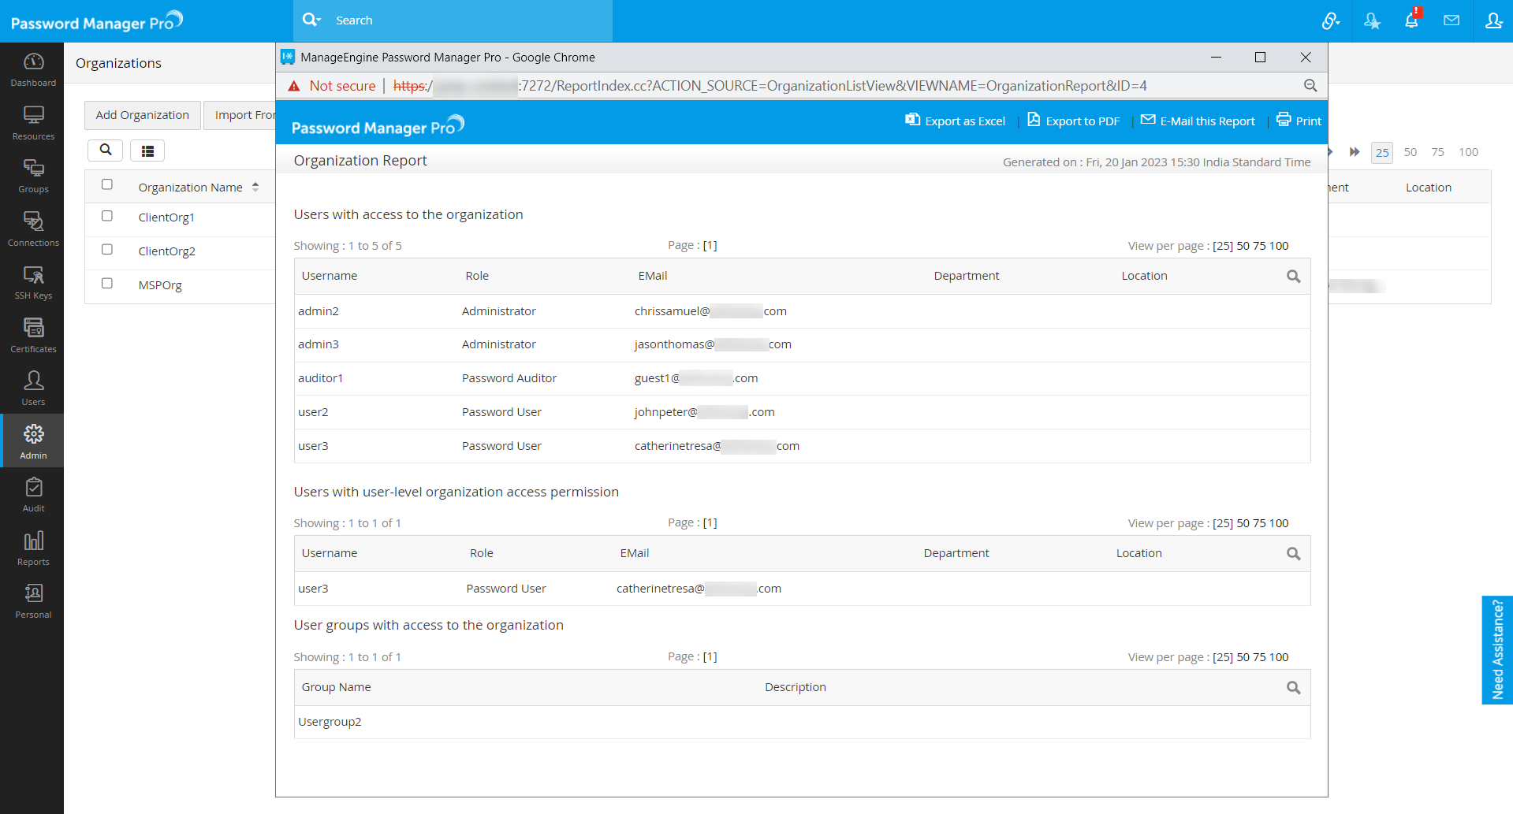Click search icon in user groups table
Image resolution: width=1513 pixels, height=814 pixels.
[x=1293, y=688]
